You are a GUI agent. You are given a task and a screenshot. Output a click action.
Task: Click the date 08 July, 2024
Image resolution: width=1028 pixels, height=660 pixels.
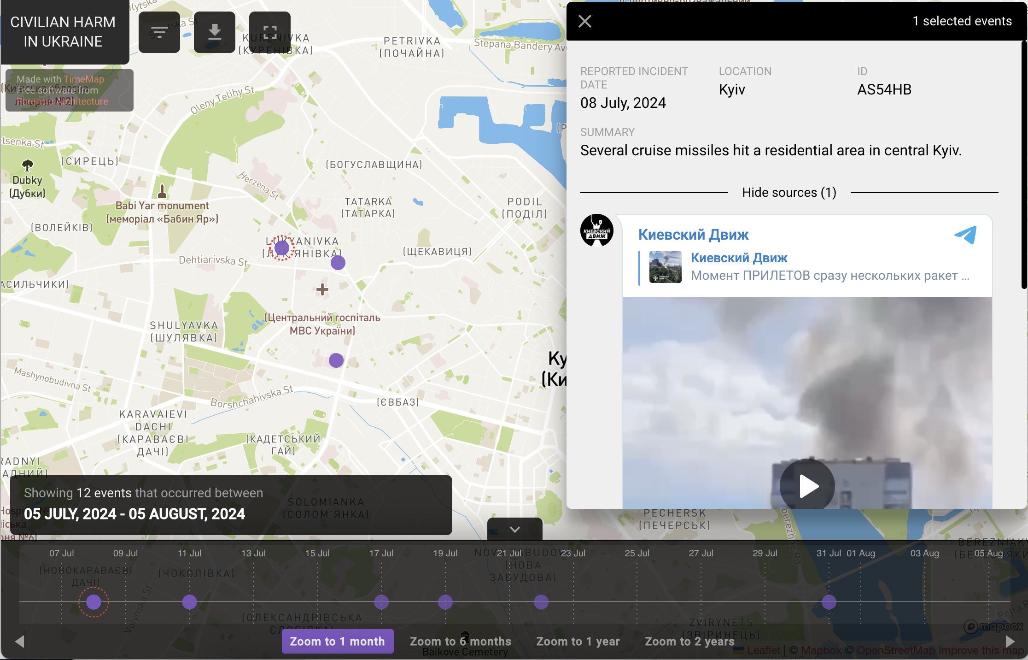[623, 103]
